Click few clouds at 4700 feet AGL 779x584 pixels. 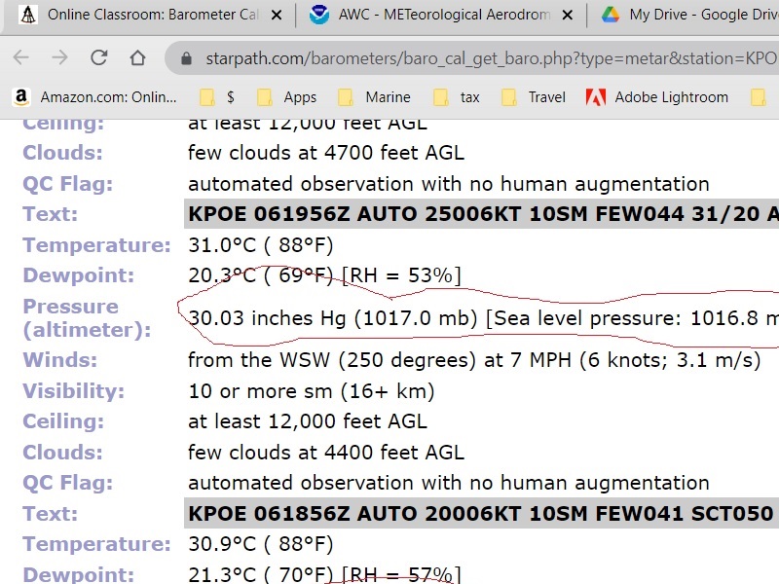click(326, 153)
